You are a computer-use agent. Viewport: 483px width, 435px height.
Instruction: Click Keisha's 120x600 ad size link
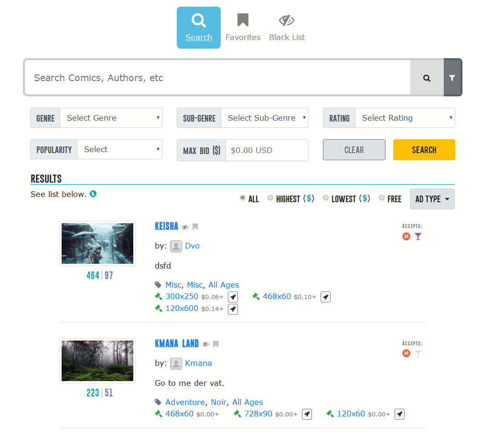pyautogui.click(x=182, y=308)
